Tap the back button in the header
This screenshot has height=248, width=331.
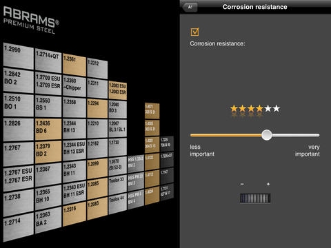click(x=190, y=7)
